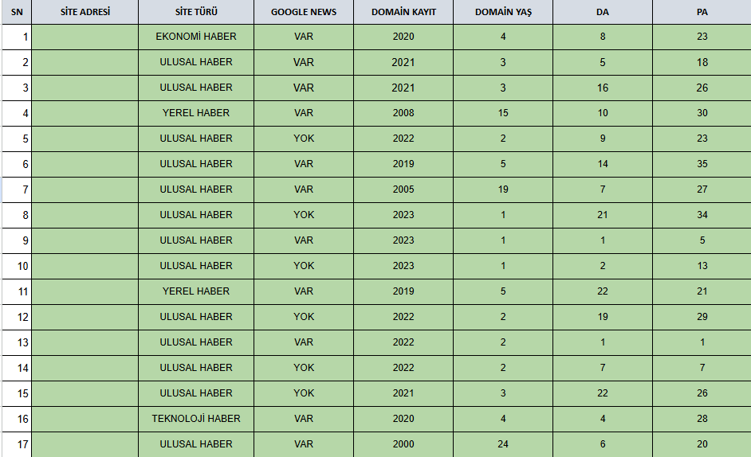Select the PA value 35 cell
This screenshot has height=457, width=751.
click(x=702, y=164)
